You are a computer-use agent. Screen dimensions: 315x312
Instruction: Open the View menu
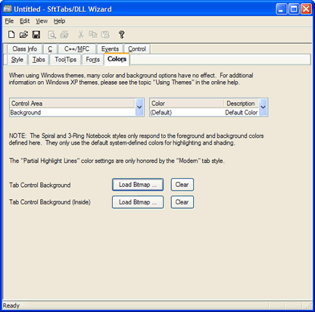[42, 21]
